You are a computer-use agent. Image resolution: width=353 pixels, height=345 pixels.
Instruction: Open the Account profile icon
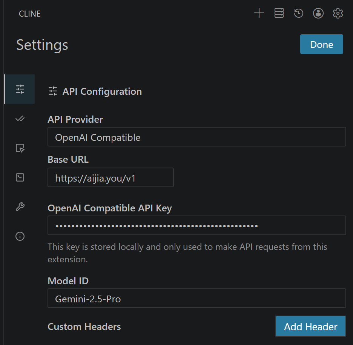click(318, 14)
